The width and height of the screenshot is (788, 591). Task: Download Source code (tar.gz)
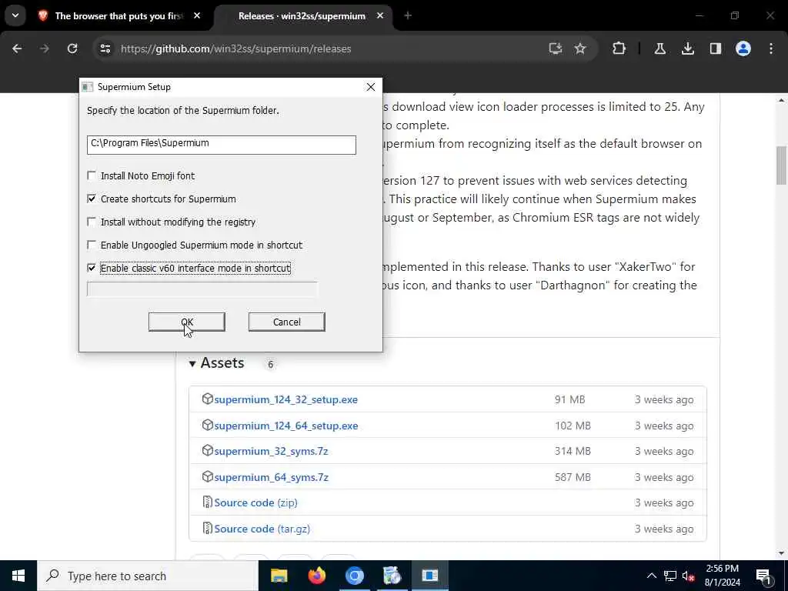pos(262,529)
